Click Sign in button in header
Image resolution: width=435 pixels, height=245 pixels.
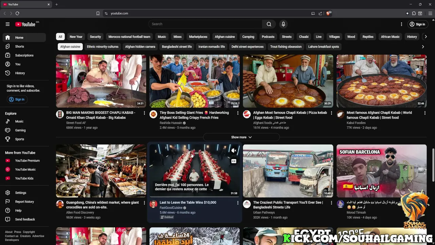(x=417, y=24)
